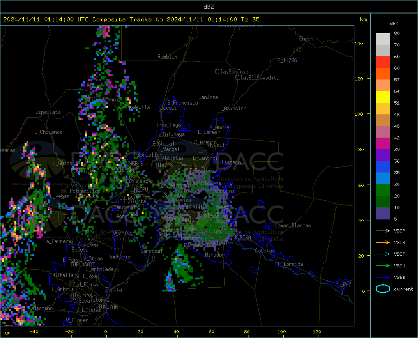Select the blue 35-36 dBZ swatch
418x338 pixels.
coord(383,167)
